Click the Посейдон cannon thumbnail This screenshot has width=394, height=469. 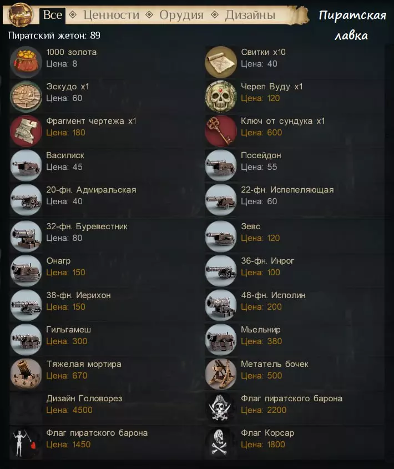pos(221,165)
